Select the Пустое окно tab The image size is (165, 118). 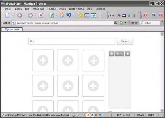tap(12, 29)
